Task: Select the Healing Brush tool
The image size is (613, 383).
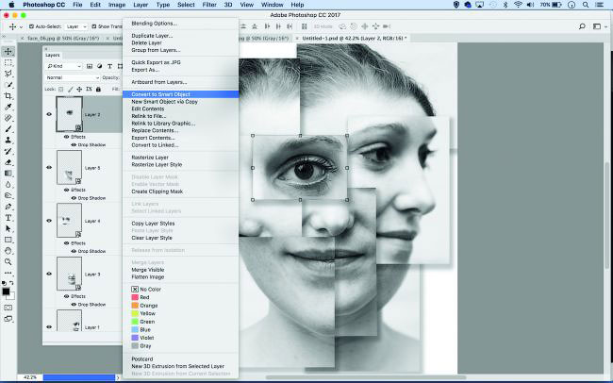Action: [8, 118]
